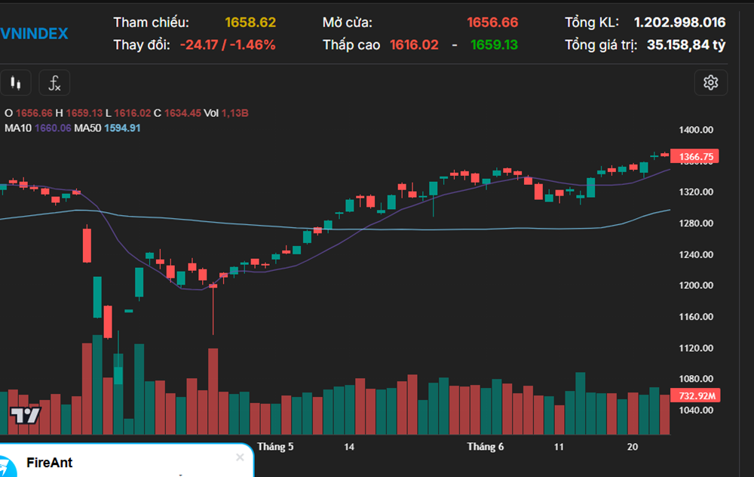754x477 pixels.
Task: Click the FireAnt notification title
Action: (50, 463)
